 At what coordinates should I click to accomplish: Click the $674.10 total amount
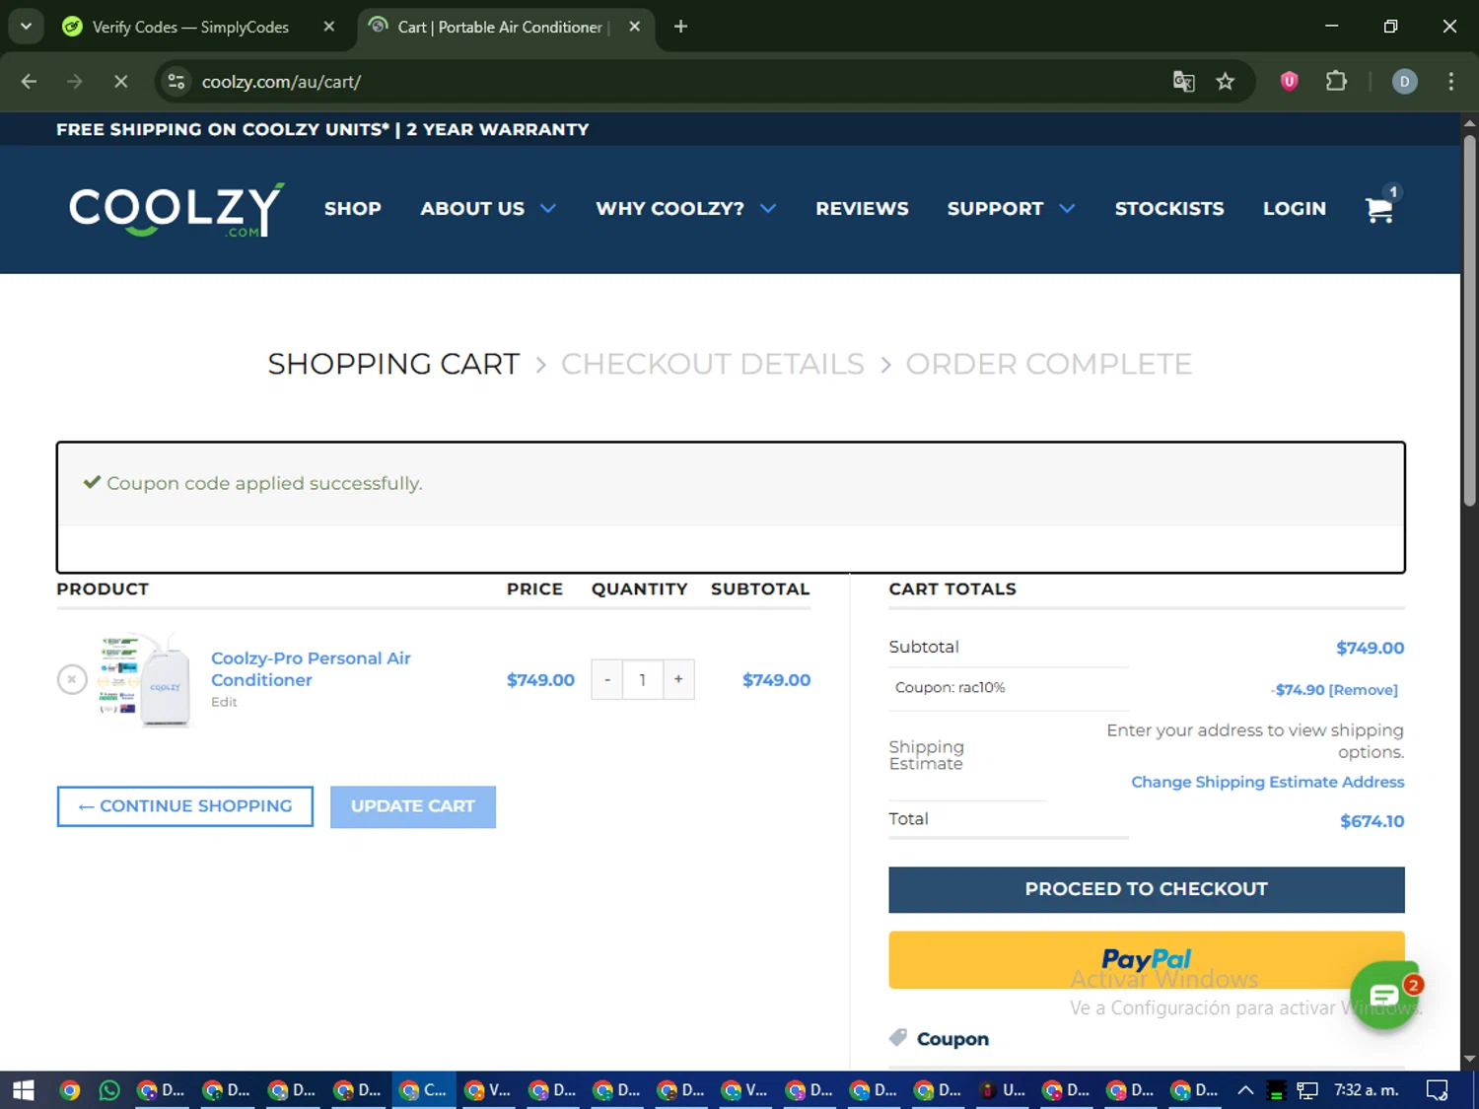tap(1372, 821)
